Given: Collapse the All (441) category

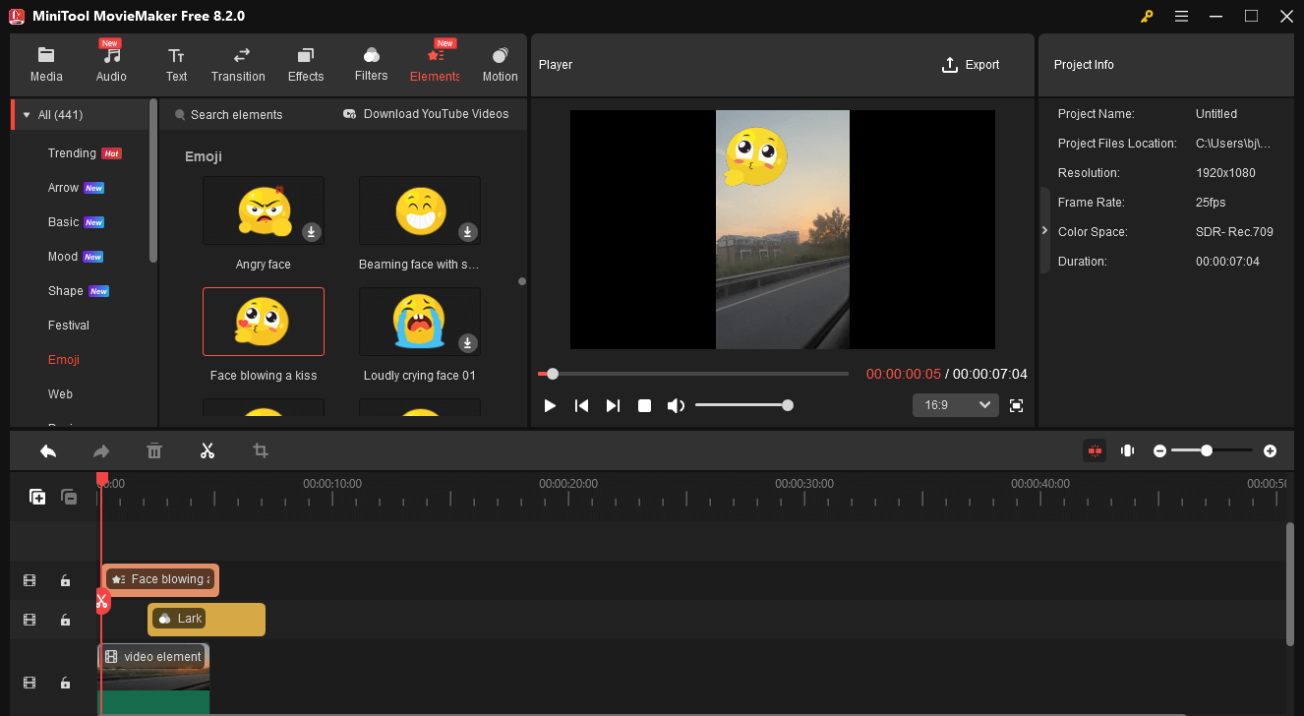Looking at the screenshot, I should (27, 115).
